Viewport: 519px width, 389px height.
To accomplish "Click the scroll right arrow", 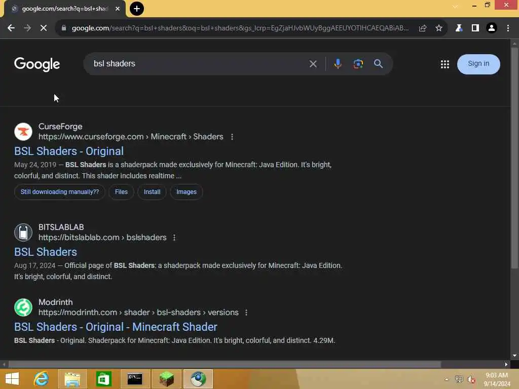I will [x=506, y=364].
